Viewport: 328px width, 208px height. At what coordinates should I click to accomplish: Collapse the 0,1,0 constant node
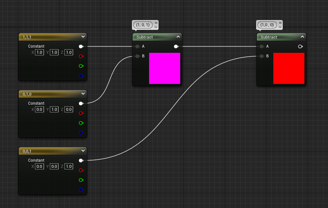tap(83, 94)
